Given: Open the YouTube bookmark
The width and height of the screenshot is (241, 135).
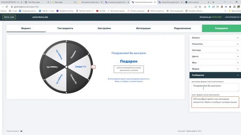Looking at the screenshot, I should point(101,11).
